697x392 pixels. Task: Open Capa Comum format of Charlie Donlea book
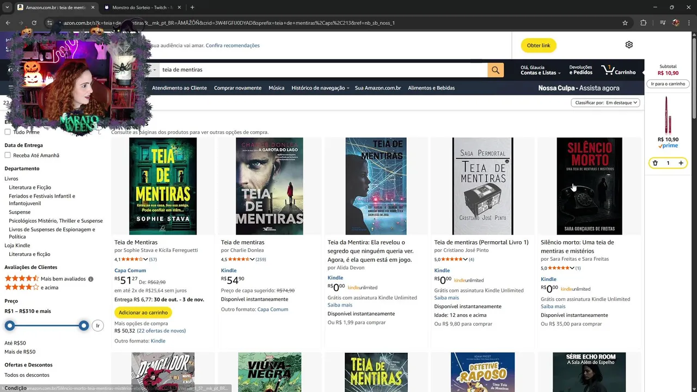273,309
